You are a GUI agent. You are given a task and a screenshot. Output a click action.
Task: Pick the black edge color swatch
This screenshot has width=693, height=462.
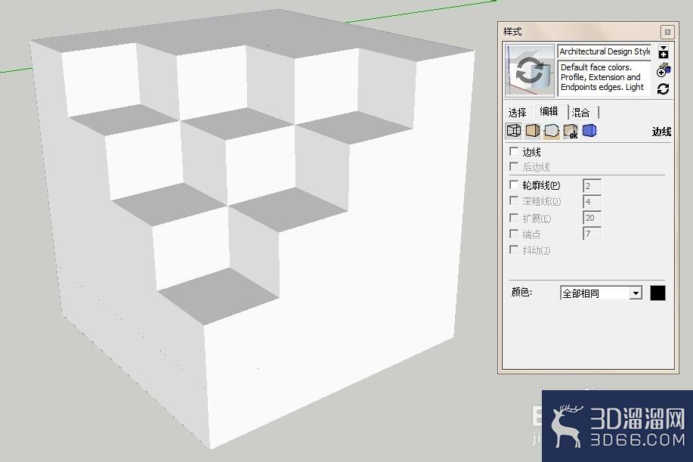(657, 293)
